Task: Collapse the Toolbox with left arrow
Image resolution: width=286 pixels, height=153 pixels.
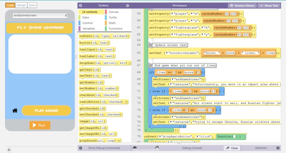Action: [81, 6]
